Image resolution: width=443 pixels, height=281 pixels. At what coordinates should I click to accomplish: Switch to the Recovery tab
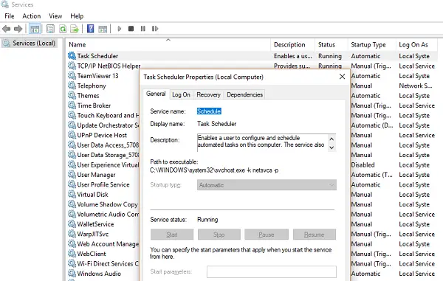[x=208, y=95]
